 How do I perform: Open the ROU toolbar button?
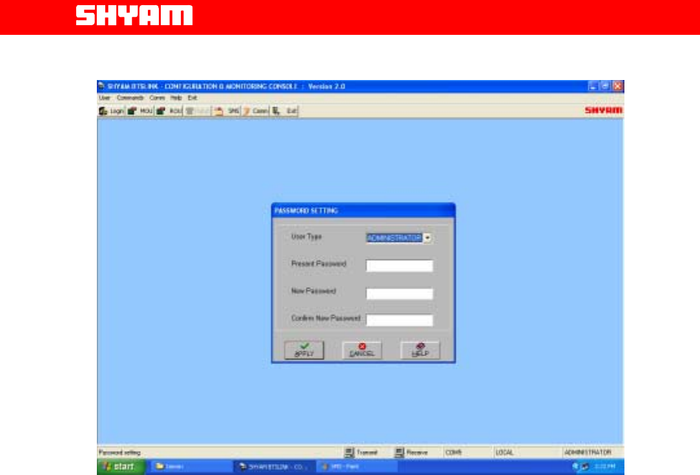pos(169,111)
